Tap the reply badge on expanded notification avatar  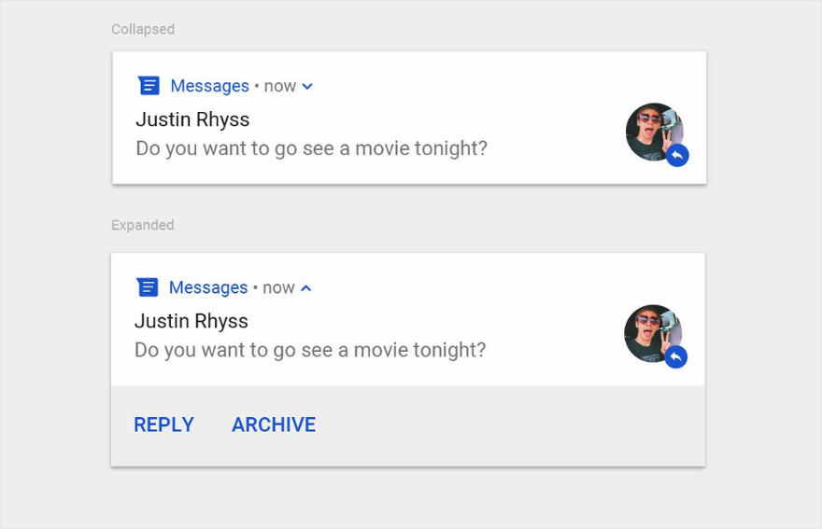click(676, 356)
